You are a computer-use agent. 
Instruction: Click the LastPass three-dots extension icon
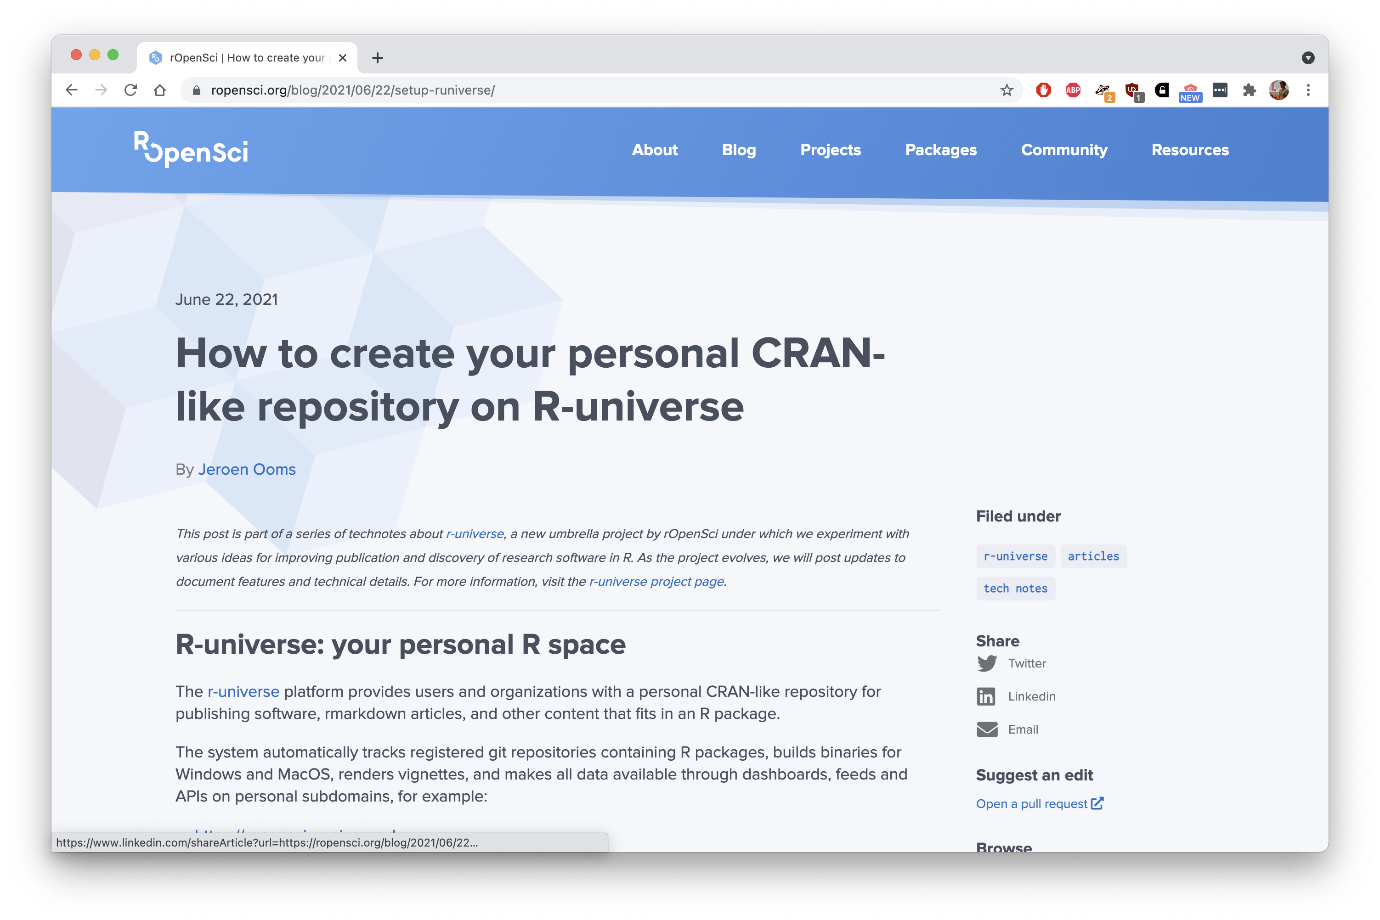click(1220, 90)
